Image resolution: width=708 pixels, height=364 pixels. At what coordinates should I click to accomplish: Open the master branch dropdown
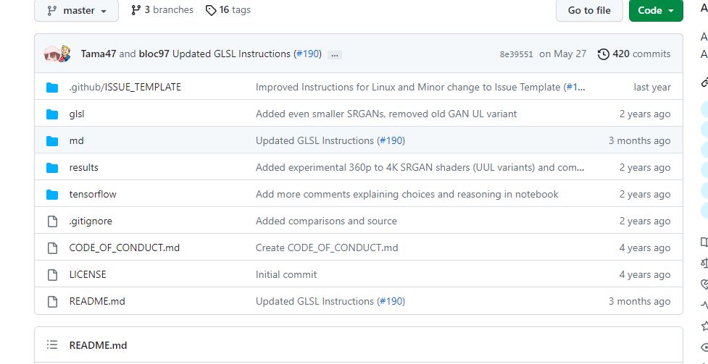click(76, 10)
